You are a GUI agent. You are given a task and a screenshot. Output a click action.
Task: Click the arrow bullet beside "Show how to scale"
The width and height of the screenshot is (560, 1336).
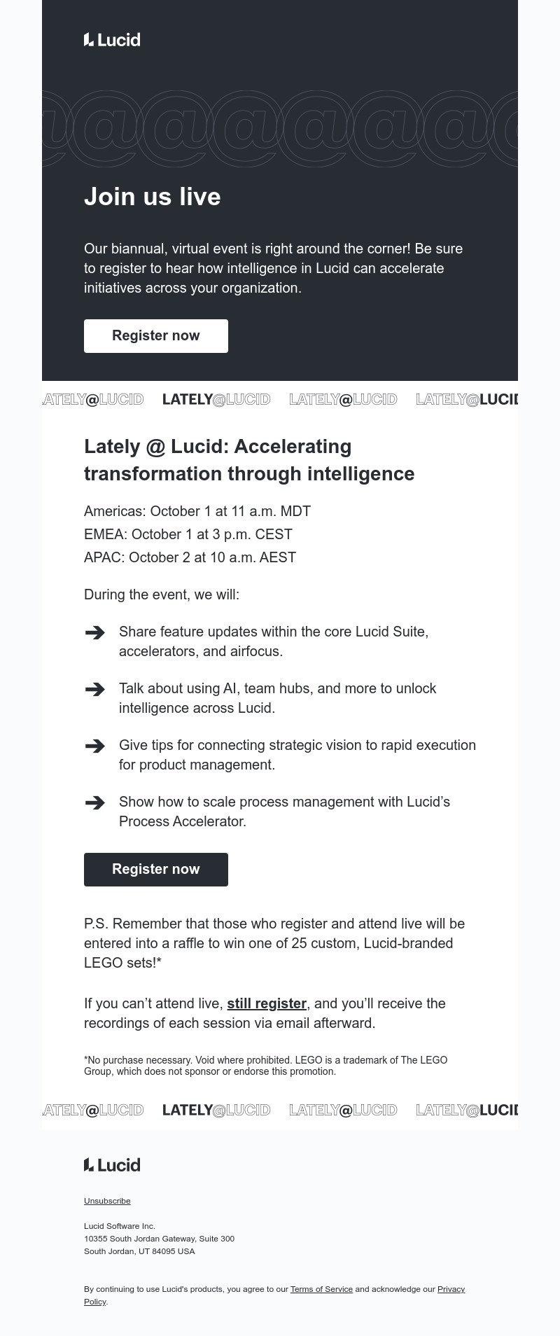click(94, 802)
